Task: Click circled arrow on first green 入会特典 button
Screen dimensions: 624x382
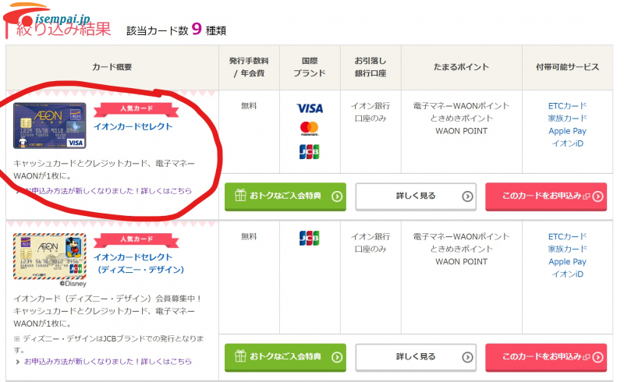Action: pos(337,196)
